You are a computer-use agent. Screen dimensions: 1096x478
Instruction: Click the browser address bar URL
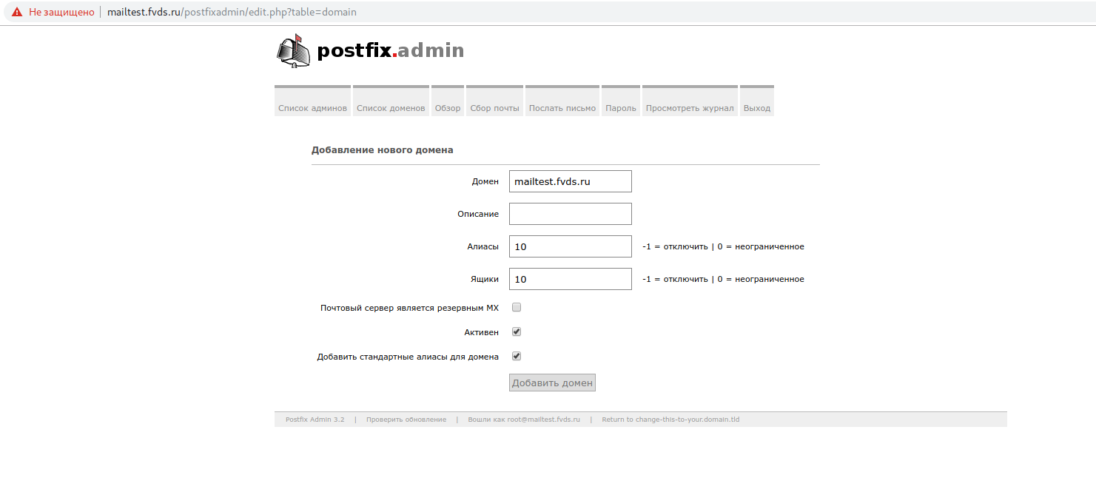pyautogui.click(x=233, y=13)
